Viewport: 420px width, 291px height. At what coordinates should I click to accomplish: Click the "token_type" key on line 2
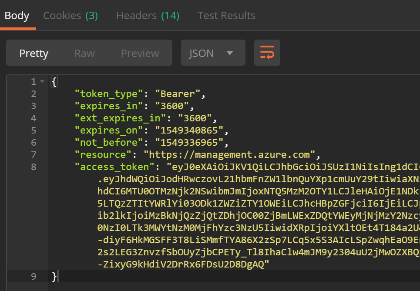109,94
